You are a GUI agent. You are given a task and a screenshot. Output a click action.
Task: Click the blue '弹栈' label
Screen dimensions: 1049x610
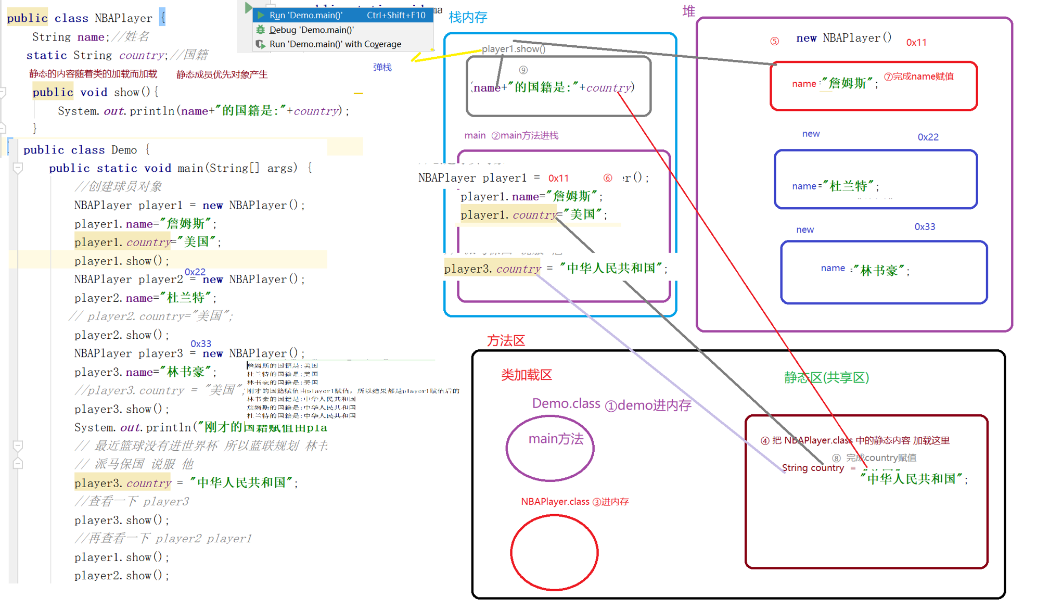[382, 67]
